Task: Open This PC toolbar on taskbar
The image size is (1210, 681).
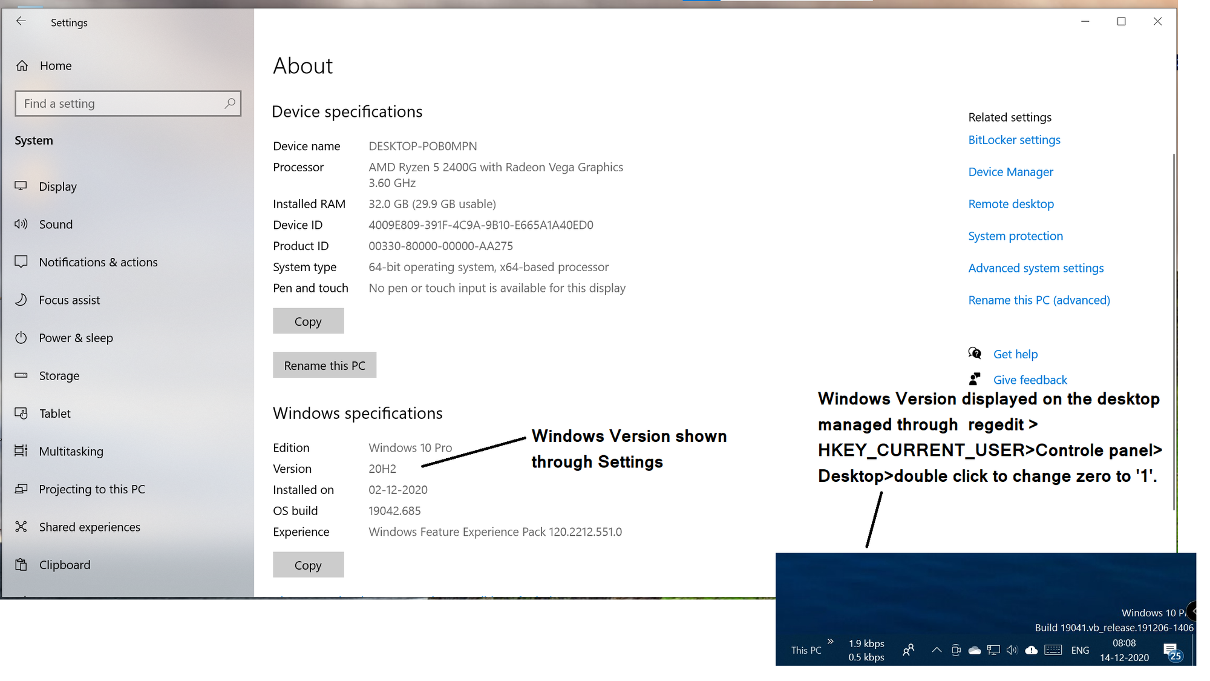Action: click(806, 650)
